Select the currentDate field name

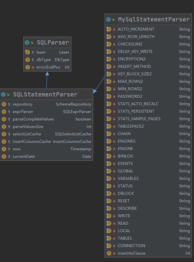click(24, 156)
